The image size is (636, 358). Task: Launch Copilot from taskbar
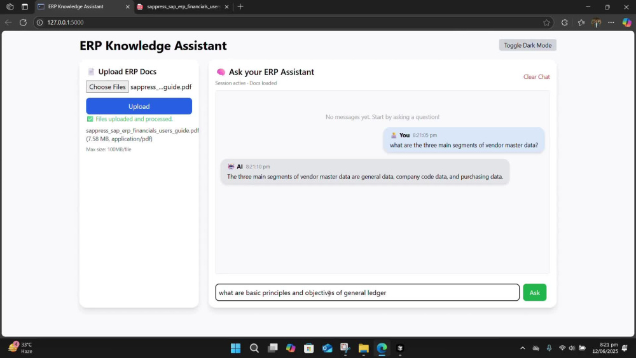[x=291, y=348]
